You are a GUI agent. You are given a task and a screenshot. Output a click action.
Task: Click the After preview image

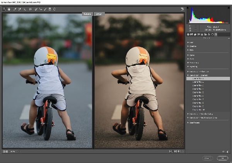point(139,81)
